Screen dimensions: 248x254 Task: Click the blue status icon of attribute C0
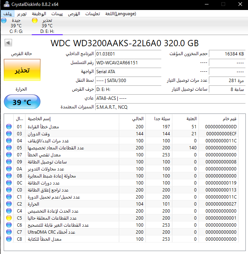9,190
